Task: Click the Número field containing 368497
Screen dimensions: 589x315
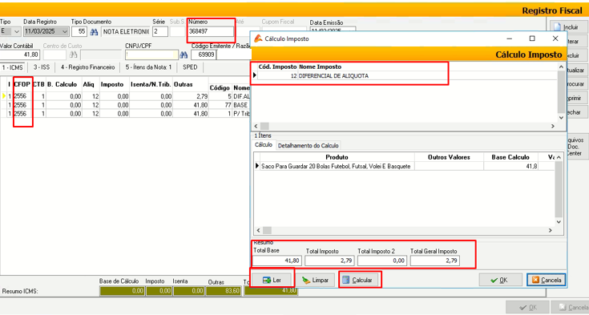Action: 211,31
